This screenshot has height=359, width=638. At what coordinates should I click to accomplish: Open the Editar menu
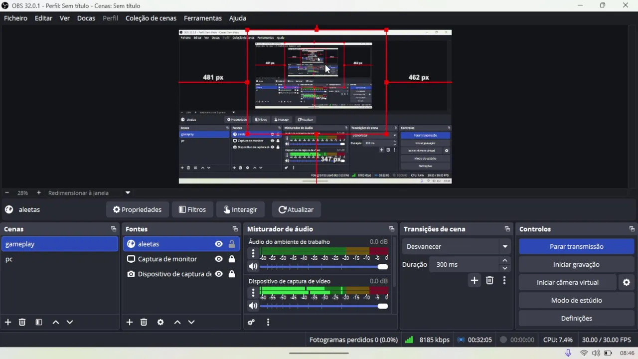click(x=43, y=18)
